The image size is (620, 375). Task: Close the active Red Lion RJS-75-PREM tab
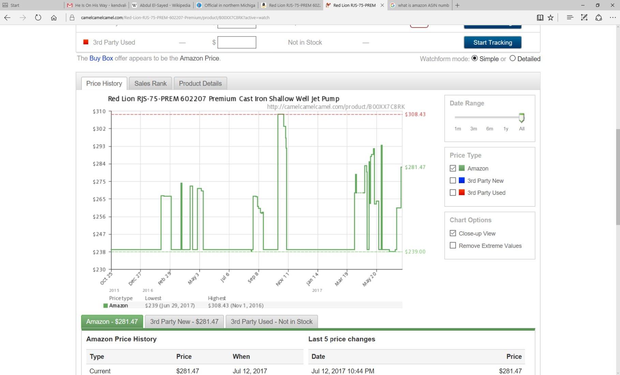point(382,5)
